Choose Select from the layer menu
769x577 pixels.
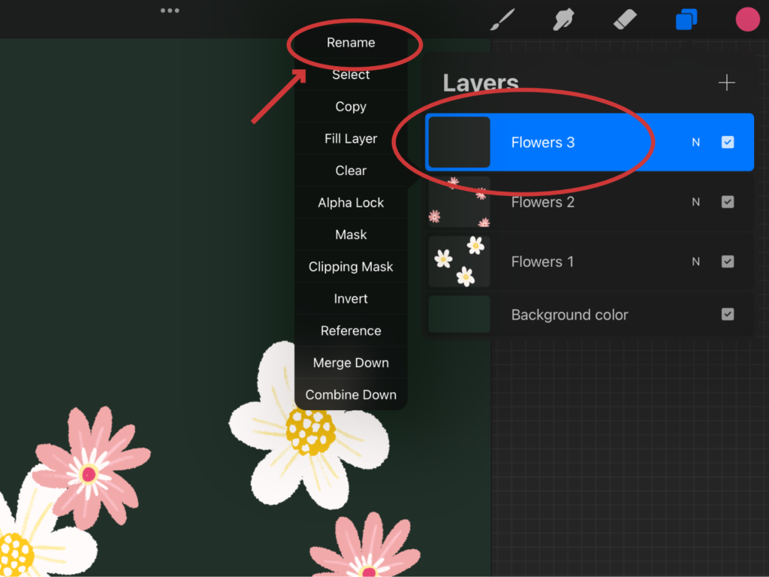pos(351,74)
